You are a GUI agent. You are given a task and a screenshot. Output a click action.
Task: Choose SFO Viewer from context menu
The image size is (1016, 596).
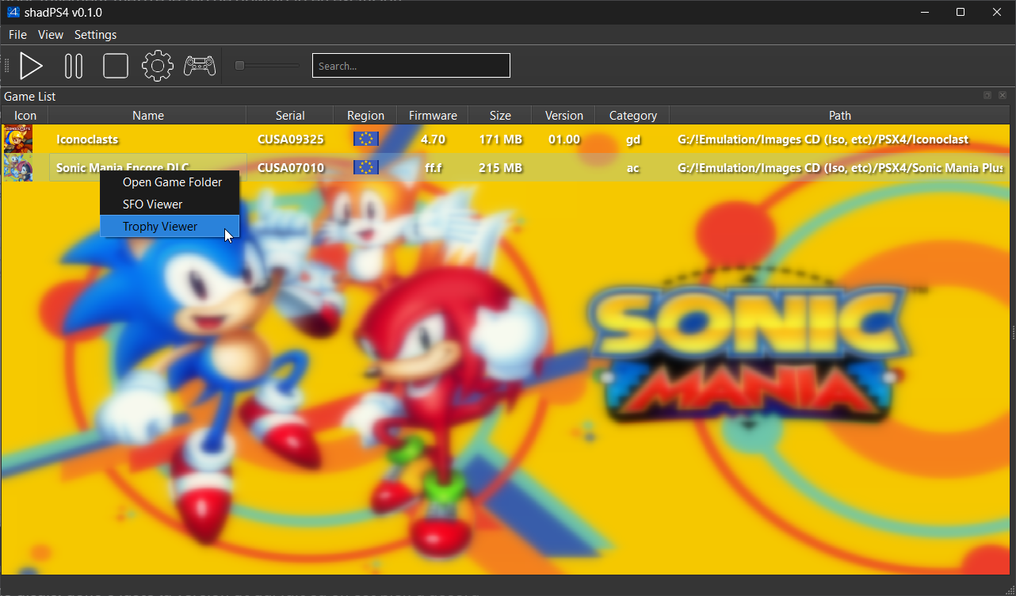tap(170, 204)
